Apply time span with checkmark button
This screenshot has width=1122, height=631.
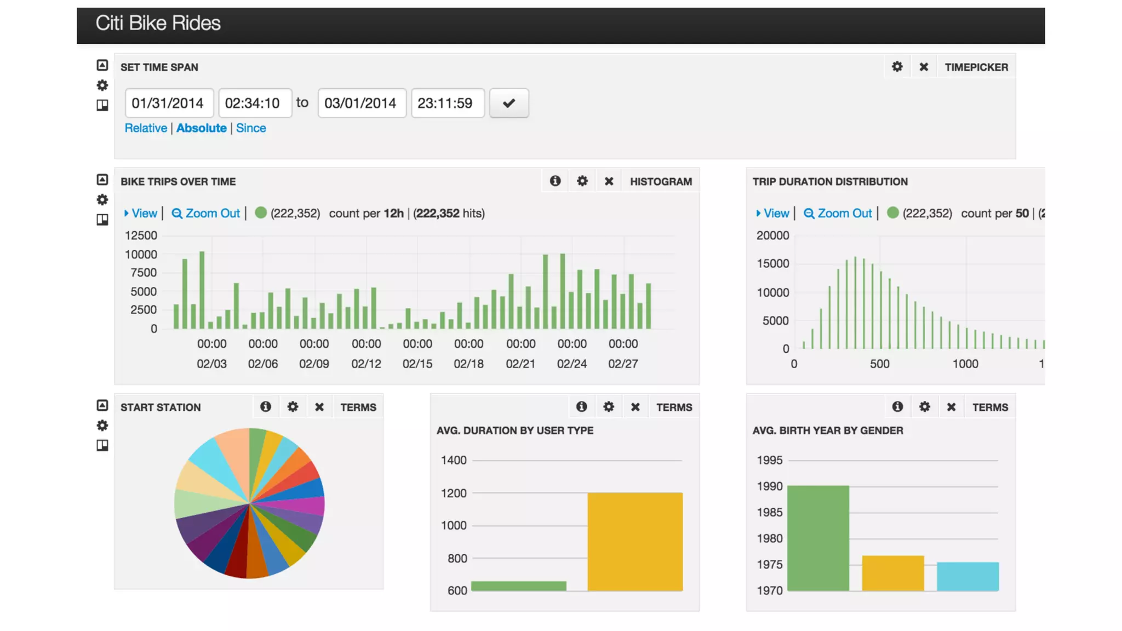click(x=509, y=103)
